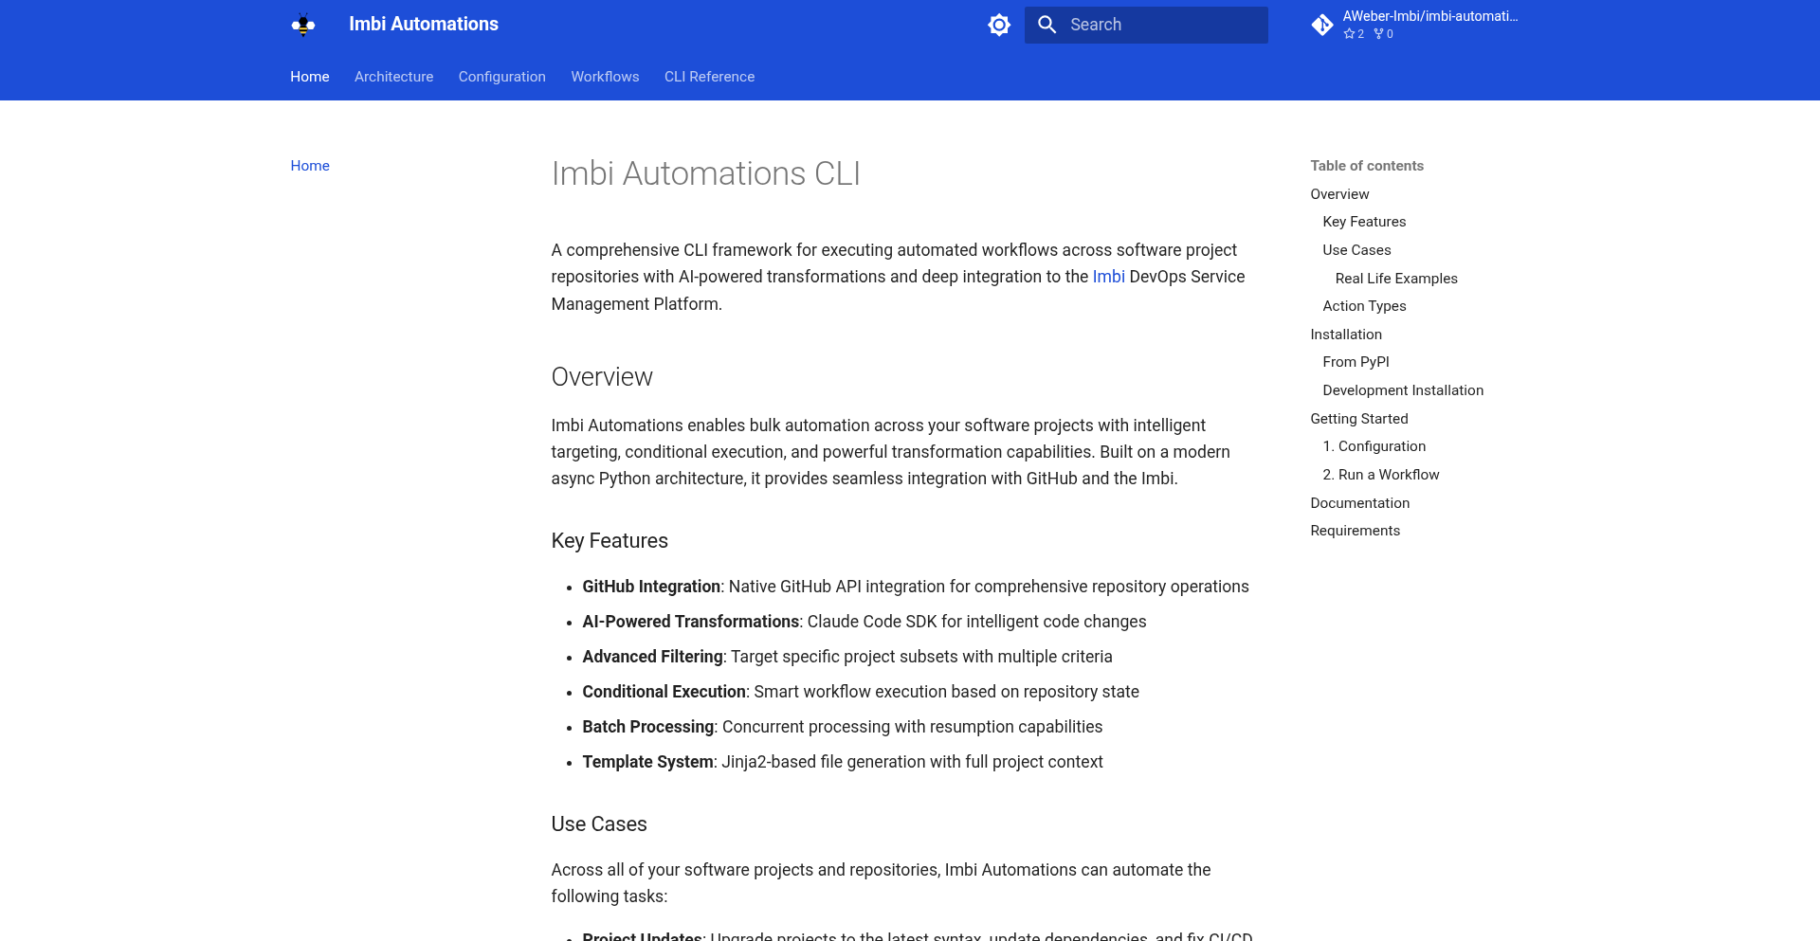Jump to Real Life Examples section
The width and height of the screenshot is (1820, 941).
pyautogui.click(x=1395, y=279)
